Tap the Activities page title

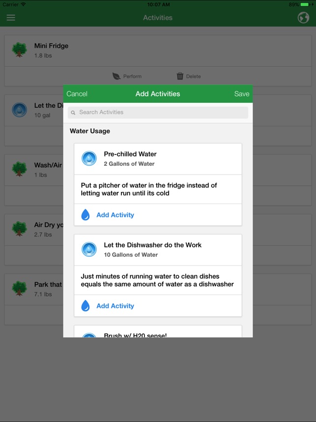point(158,18)
